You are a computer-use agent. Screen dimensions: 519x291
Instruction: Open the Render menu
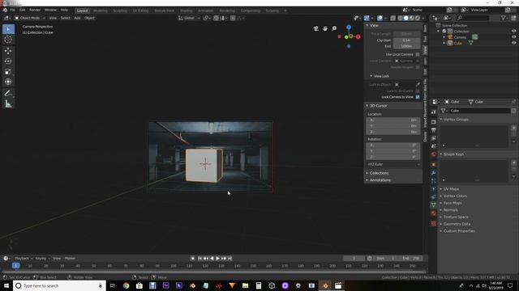point(35,11)
